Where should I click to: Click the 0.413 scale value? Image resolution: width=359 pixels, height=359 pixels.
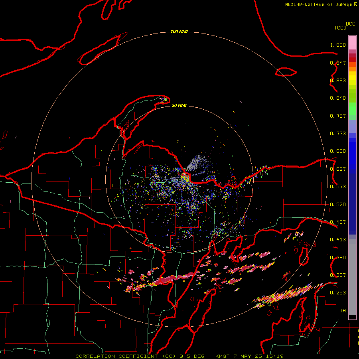[338, 240]
